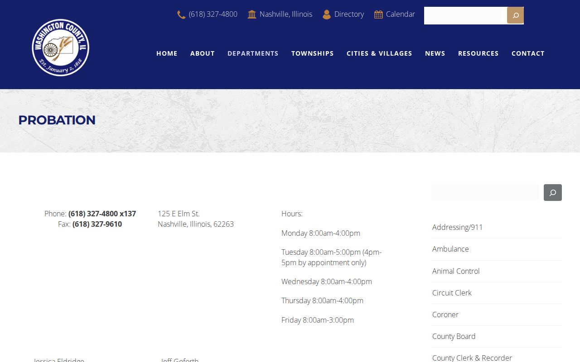Open Coroner department link
This screenshot has width=580, height=362.
(x=445, y=314)
